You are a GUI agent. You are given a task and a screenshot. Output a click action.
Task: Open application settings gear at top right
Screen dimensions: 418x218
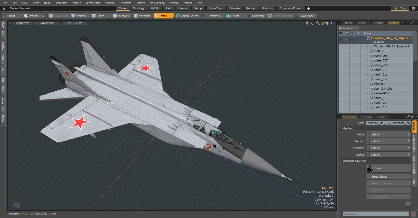click(x=414, y=8)
